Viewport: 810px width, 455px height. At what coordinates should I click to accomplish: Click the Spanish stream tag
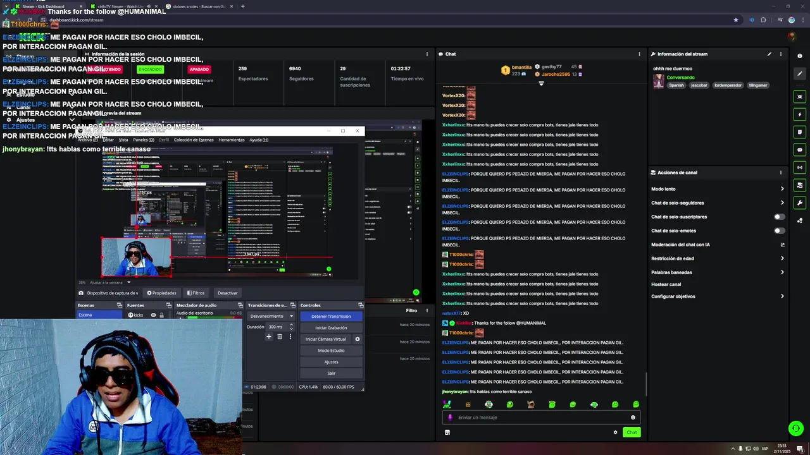[676, 85]
